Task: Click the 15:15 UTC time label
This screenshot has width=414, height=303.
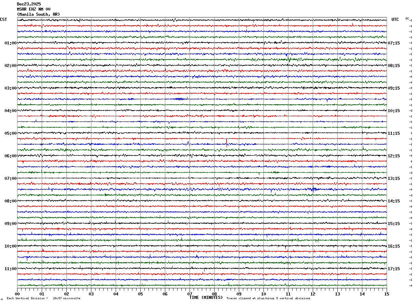Action: [x=394, y=224]
